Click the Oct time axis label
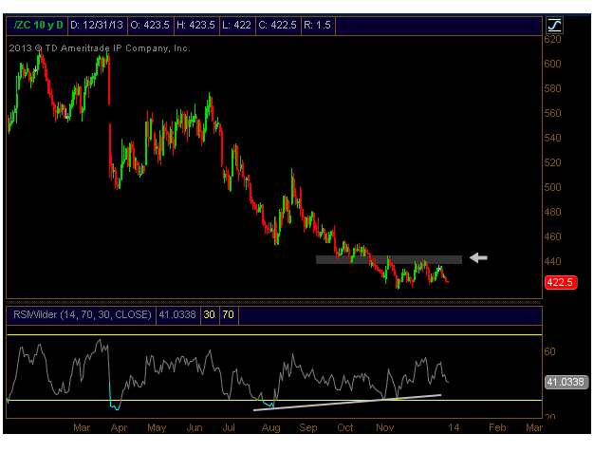The image size is (594, 453). pos(345,427)
